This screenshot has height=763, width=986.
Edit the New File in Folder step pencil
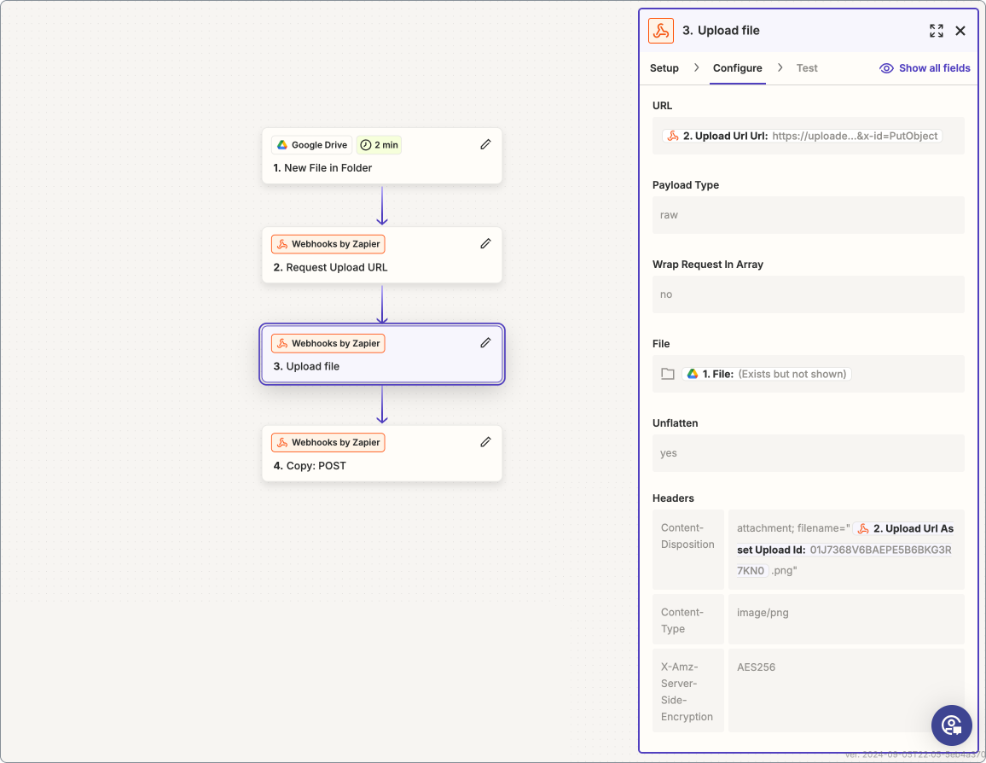(485, 145)
